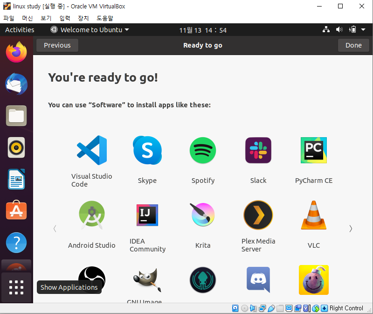373x314 pixels.
Task: Click the Skype label text
Action: click(147, 181)
